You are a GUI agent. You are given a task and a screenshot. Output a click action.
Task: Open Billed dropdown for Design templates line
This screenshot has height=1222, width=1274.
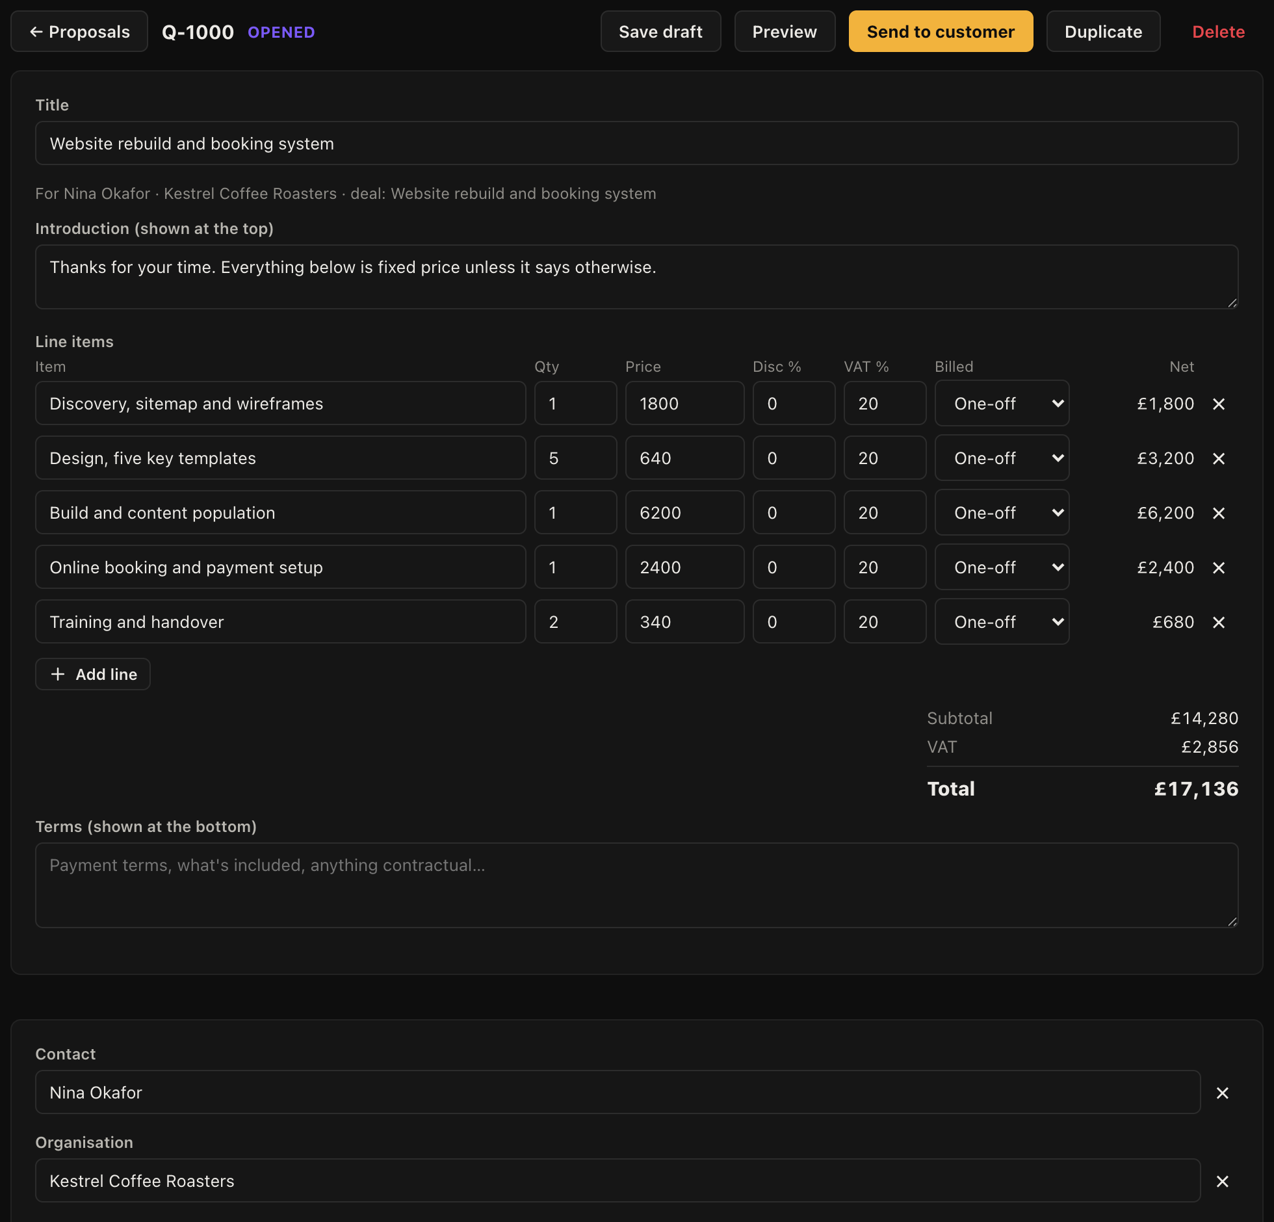click(x=1002, y=458)
